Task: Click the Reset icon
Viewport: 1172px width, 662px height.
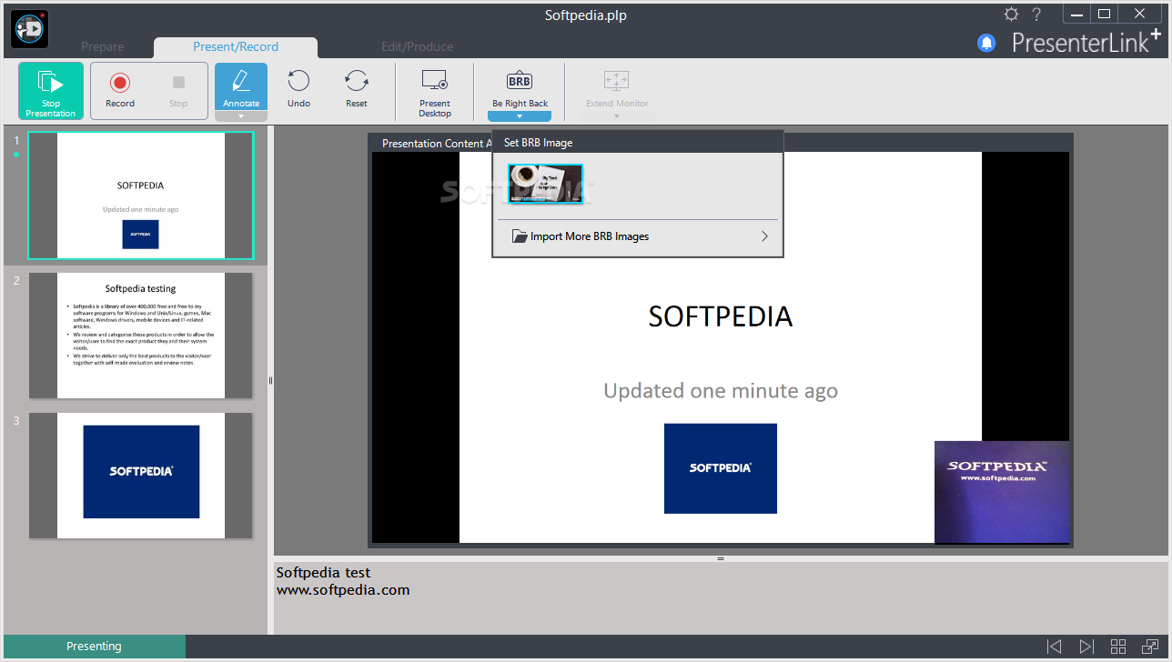Action: (x=357, y=82)
